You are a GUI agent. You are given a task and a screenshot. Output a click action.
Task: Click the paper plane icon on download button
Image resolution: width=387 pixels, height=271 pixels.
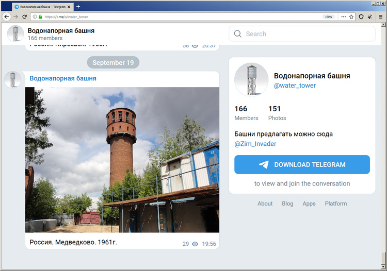[264, 164]
